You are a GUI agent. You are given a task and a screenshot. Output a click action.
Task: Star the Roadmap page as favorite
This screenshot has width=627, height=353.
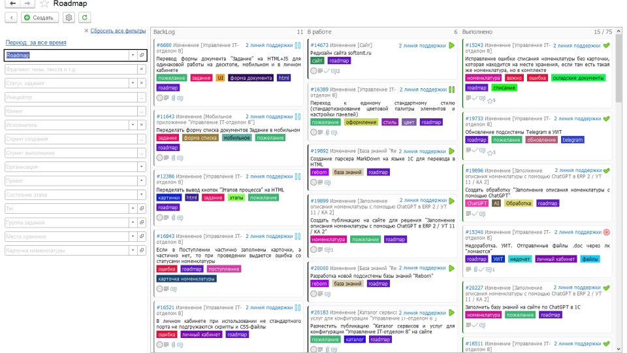44,4
